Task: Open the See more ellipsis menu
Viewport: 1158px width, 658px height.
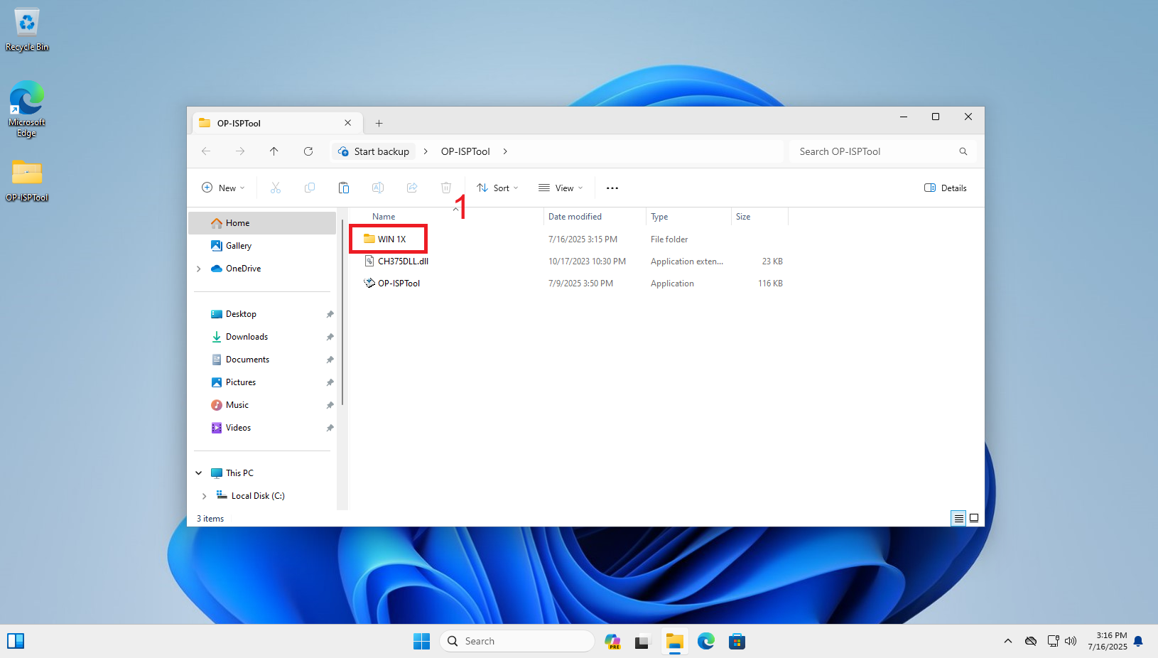Action: (x=612, y=188)
